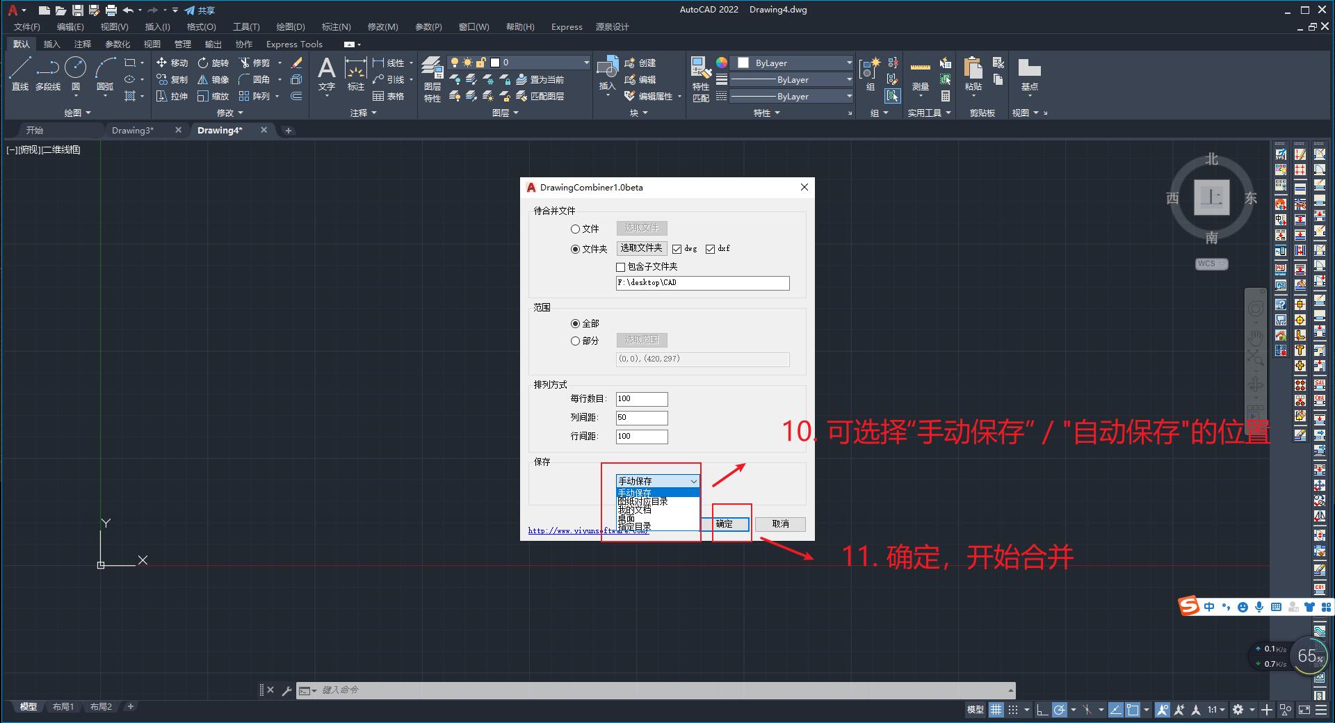Toggle the dwg checkbox
The height and width of the screenshot is (723, 1335).
pyautogui.click(x=677, y=249)
